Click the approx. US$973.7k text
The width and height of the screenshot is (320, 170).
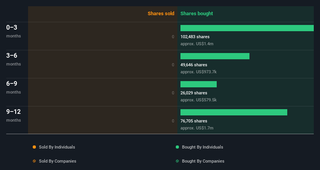click(x=198, y=72)
